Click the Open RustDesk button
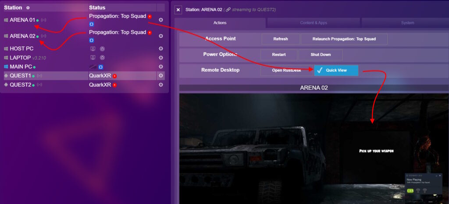The width and height of the screenshot is (449, 204). click(x=286, y=70)
